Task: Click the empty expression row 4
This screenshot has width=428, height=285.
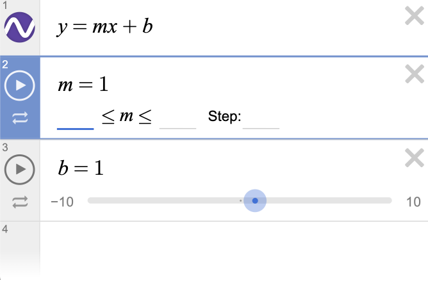Action: pos(234,250)
